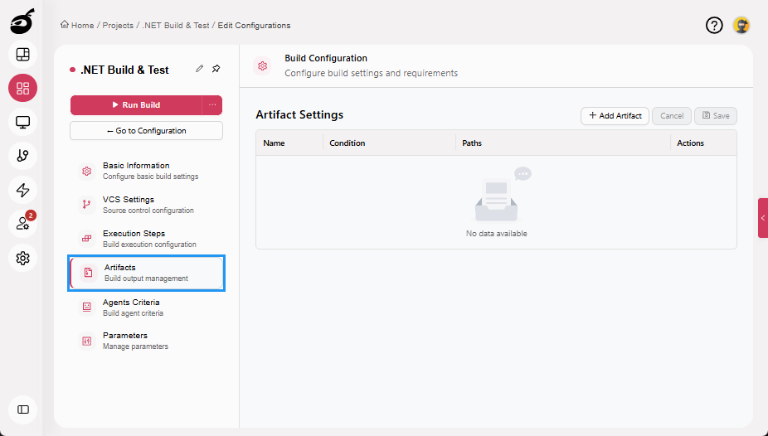768x436 pixels.
Task: Open the dashboard layout icon in sidebar
Action: [22, 55]
